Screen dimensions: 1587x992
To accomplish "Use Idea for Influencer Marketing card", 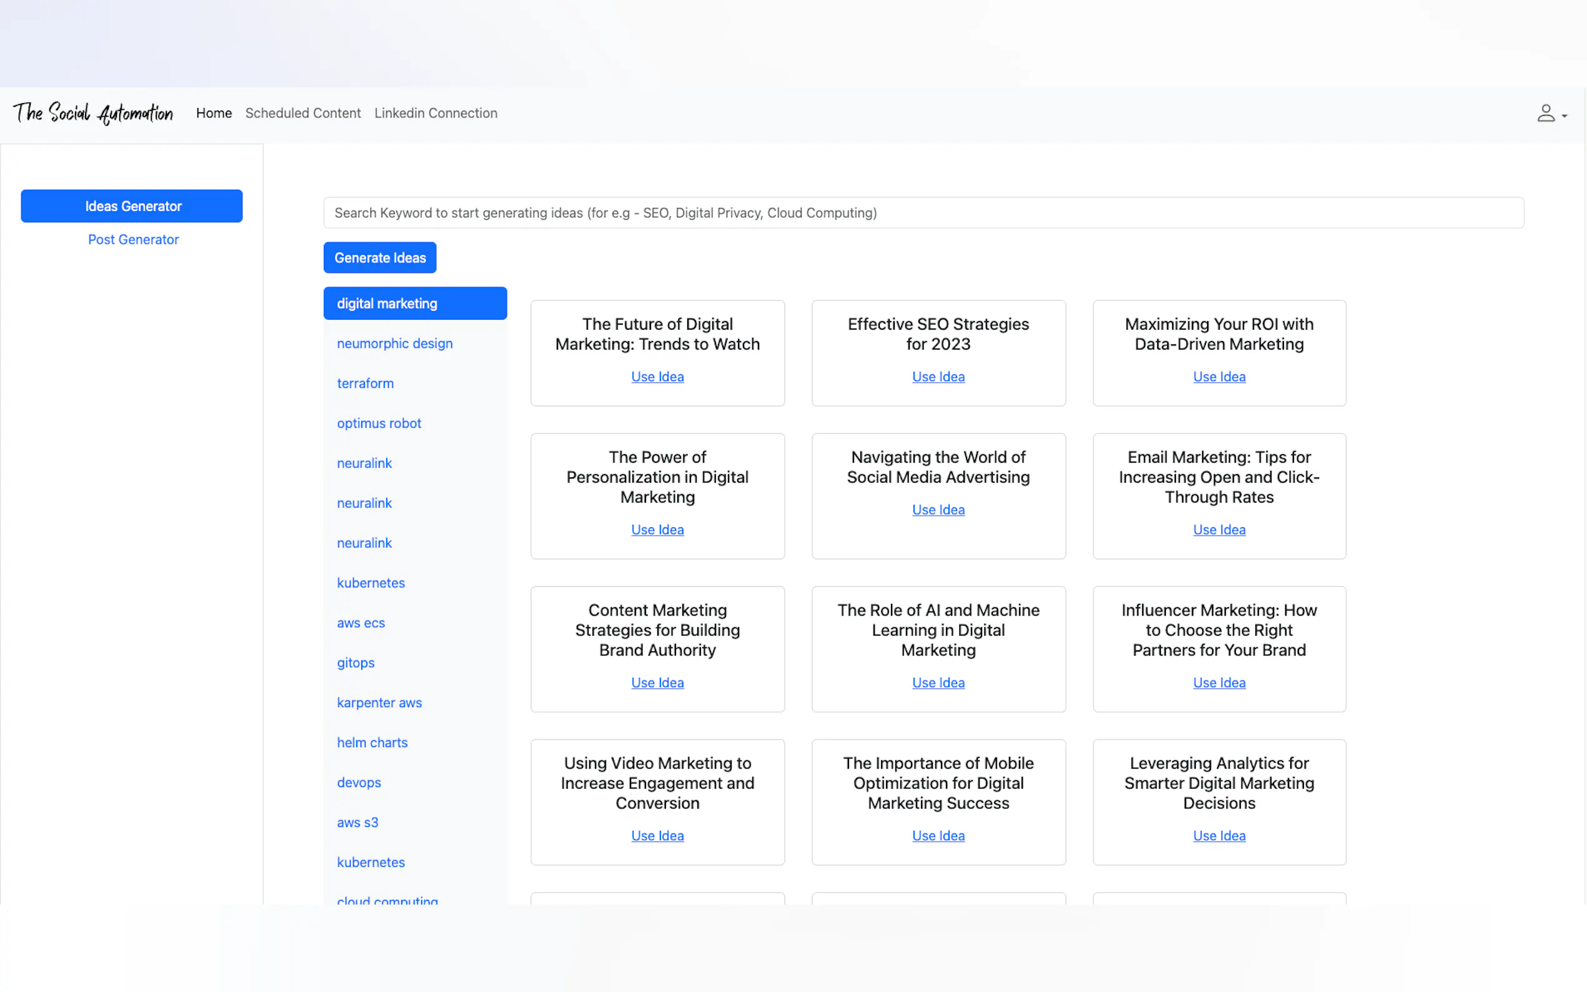I will click(1219, 682).
